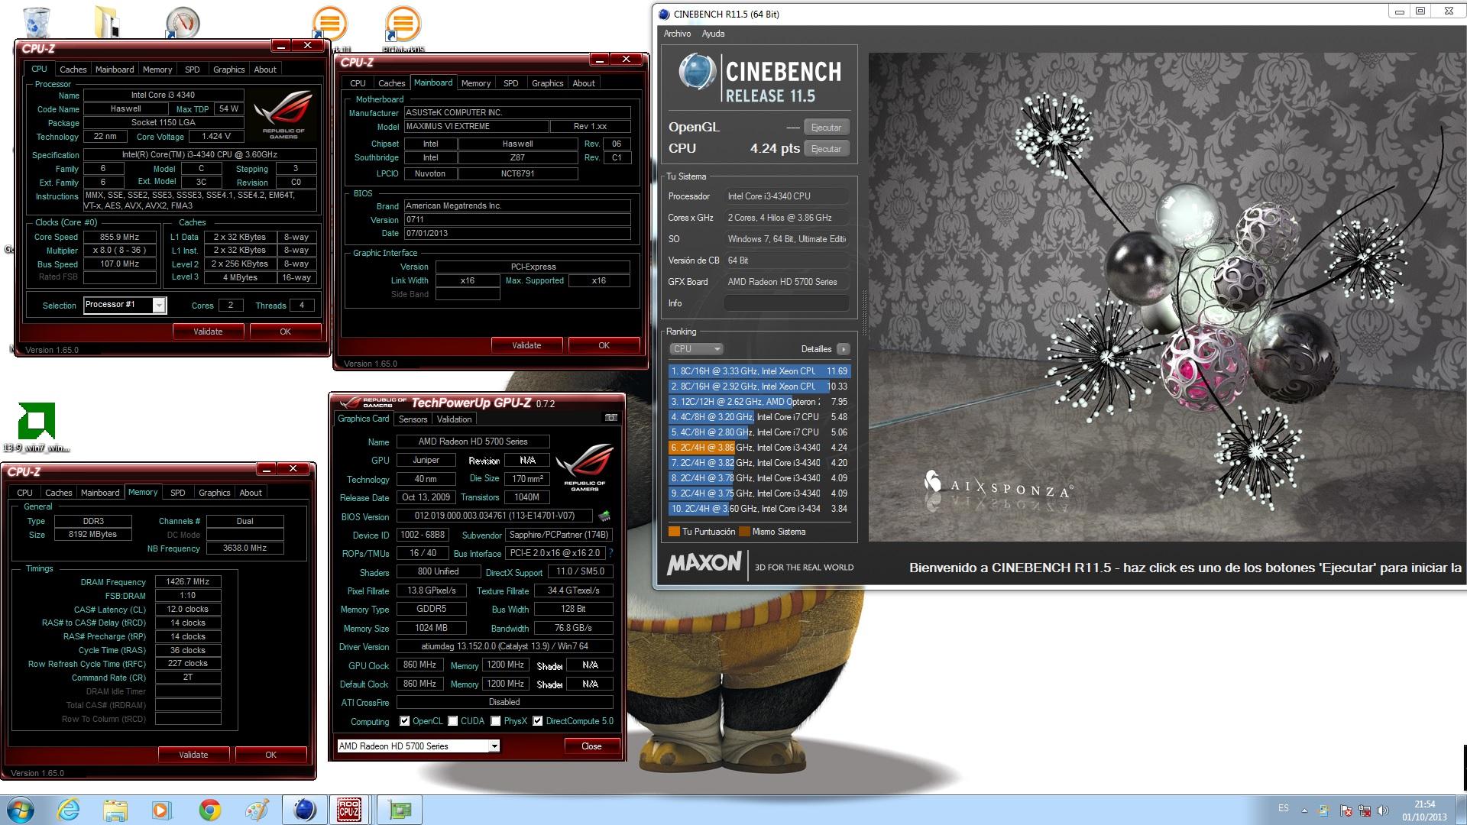The image size is (1467, 825).
Task: Click ROG logo in CPU-Z CPU window
Action: (283, 115)
